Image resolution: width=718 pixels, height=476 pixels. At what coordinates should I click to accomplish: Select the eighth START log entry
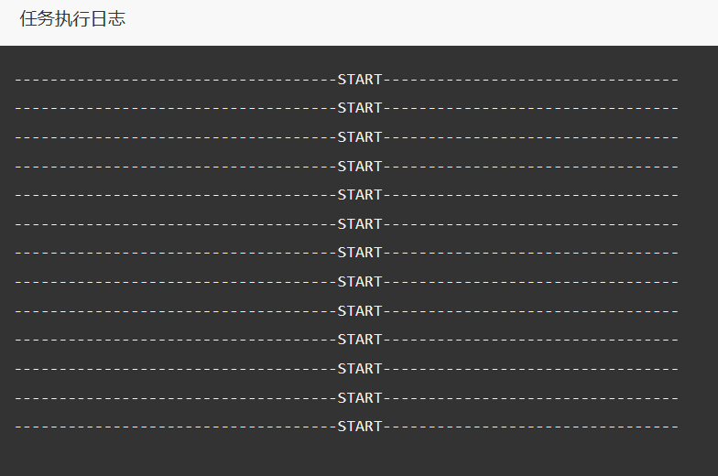[346, 282]
